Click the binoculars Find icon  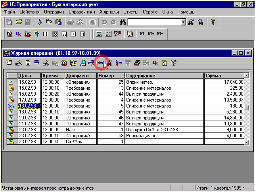pyautogui.click(x=122, y=22)
